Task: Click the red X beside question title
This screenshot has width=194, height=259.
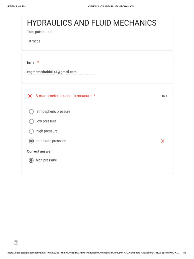Action: click(30, 96)
